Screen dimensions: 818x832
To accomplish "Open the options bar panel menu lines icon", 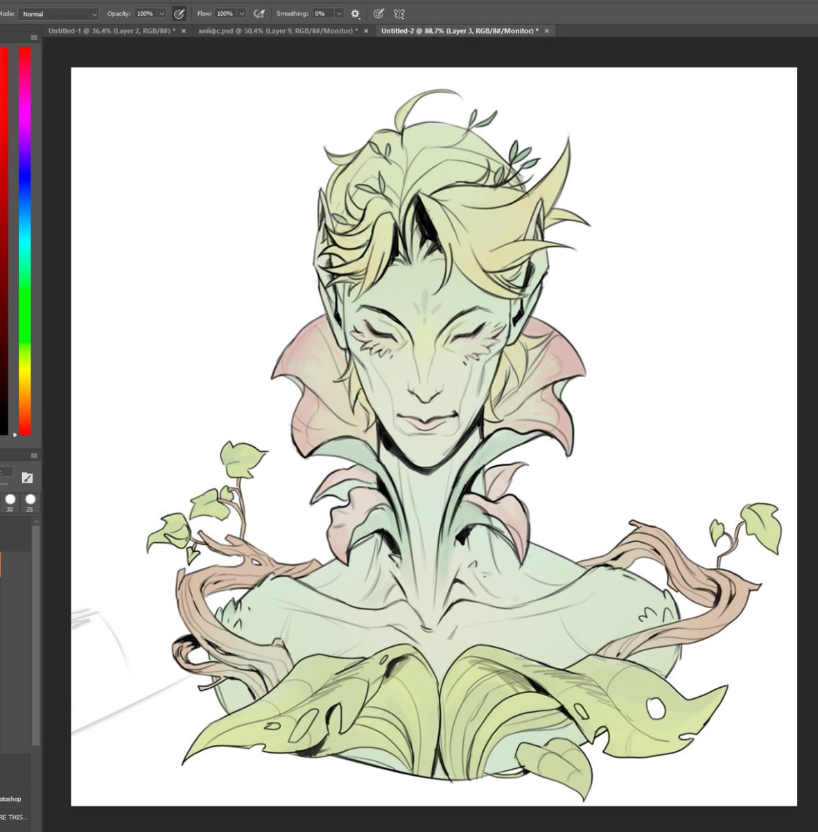I will (34, 38).
